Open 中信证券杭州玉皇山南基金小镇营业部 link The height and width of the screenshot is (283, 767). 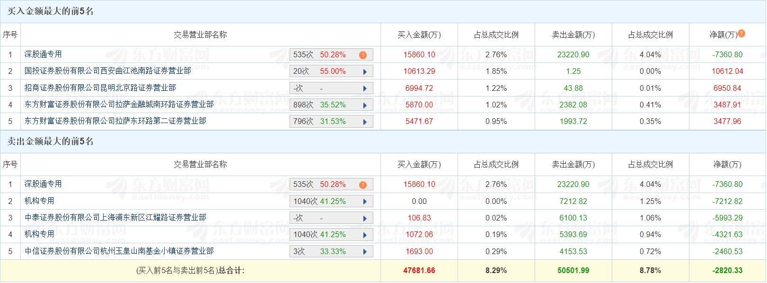pyautogui.click(x=119, y=251)
